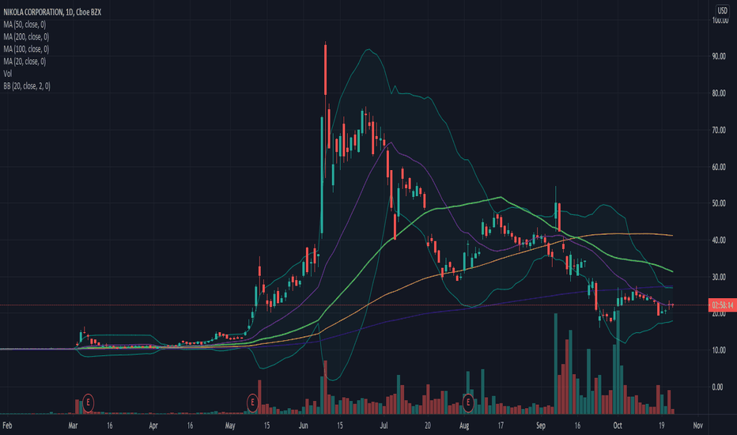The height and width of the screenshot is (435, 737).
Task: Select the Vol indicator label
Action: click(x=8, y=74)
